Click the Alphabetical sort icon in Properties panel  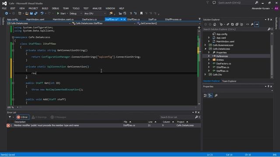(210, 96)
